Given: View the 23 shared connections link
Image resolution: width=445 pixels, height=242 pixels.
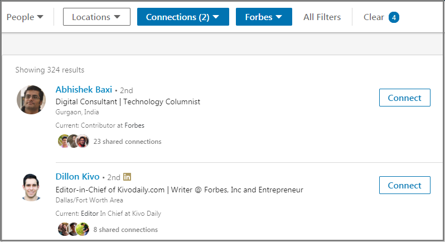Looking at the screenshot, I should (x=127, y=142).
